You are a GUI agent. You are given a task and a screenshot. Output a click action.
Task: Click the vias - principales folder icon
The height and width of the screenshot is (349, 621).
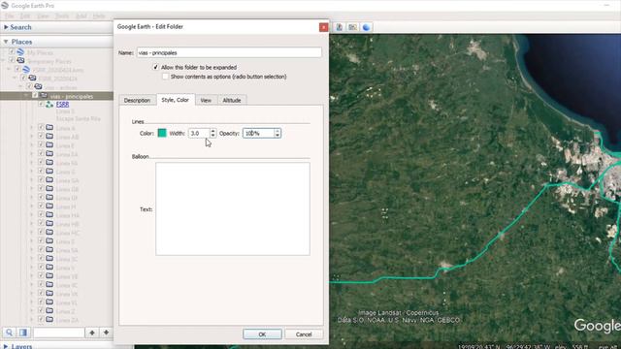[x=44, y=96]
